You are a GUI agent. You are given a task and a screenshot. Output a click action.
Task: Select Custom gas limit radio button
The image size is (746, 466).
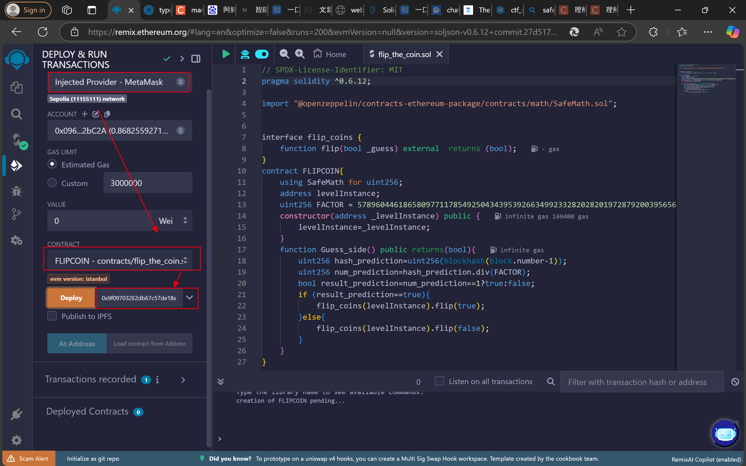click(x=52, y=182)
